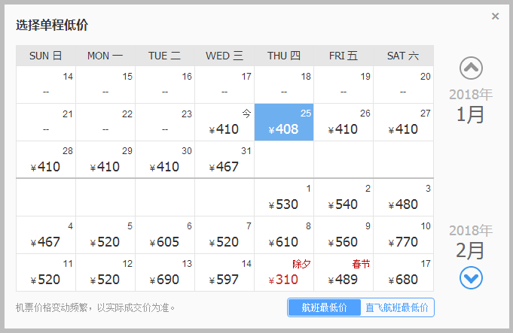Viewport: 513px width, 333px height.
Task: Close the low-price calendar dialog
Action: click(x=495, y=16)
